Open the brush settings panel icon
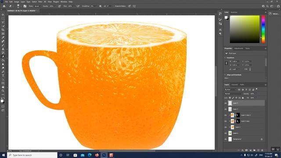This screenshot has height=158, width=281. 25,6
